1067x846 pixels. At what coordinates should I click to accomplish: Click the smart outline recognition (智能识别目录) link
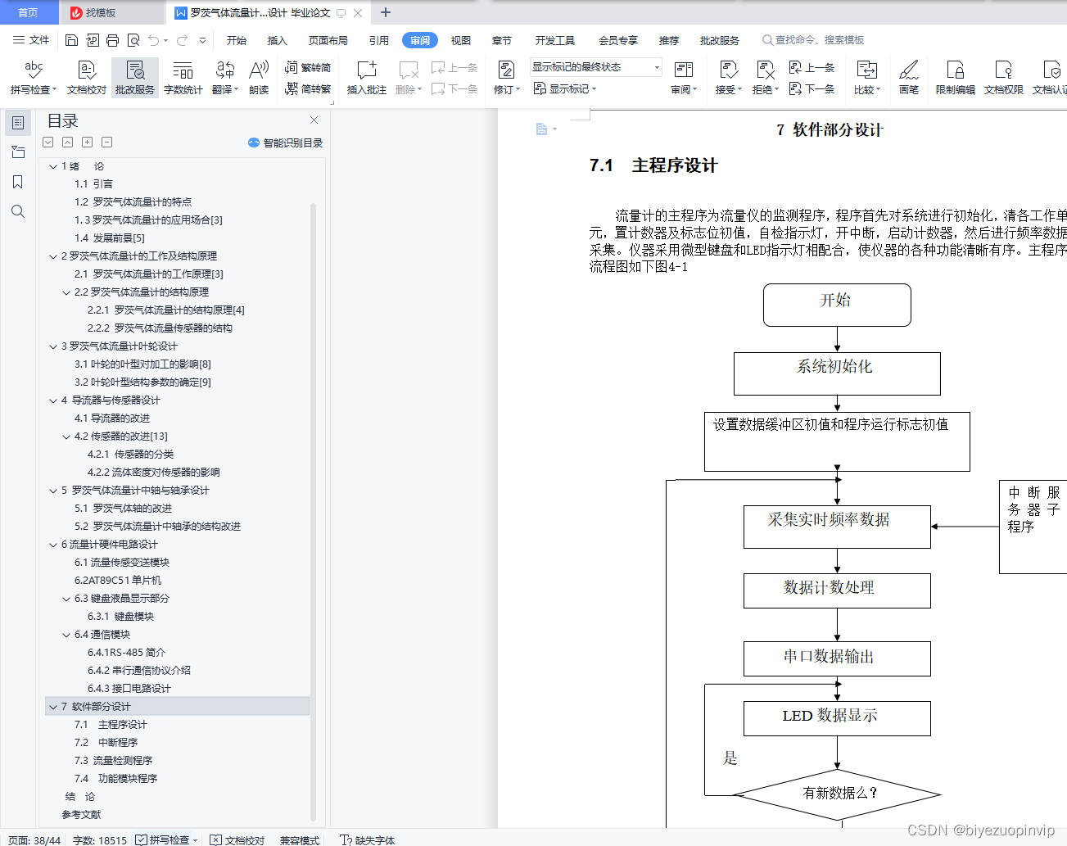click(285, 143)
